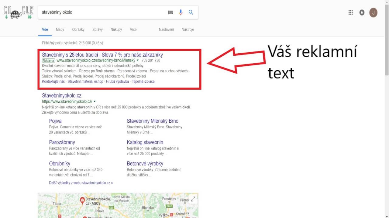Switch to the Mapy tab
Viewport: 389px width, 218px height.
60,29
